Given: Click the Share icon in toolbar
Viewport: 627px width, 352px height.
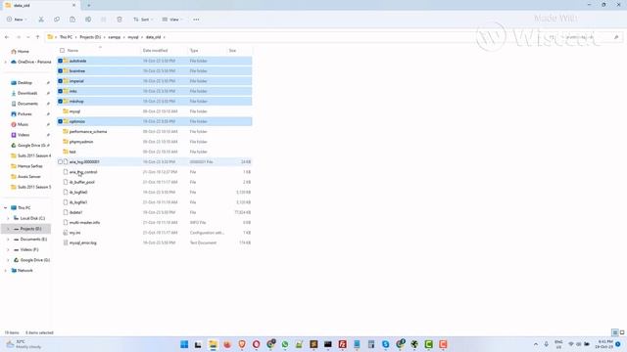Looking at the screenshot, I should 104,20.
